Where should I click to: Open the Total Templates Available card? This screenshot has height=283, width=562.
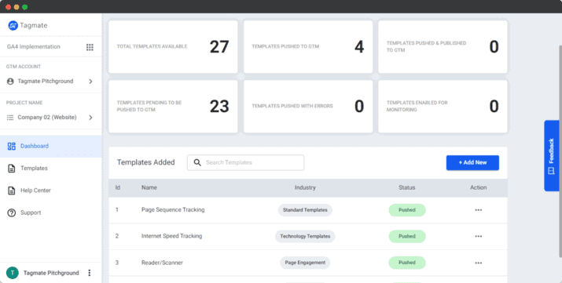(x=173, y=47)
